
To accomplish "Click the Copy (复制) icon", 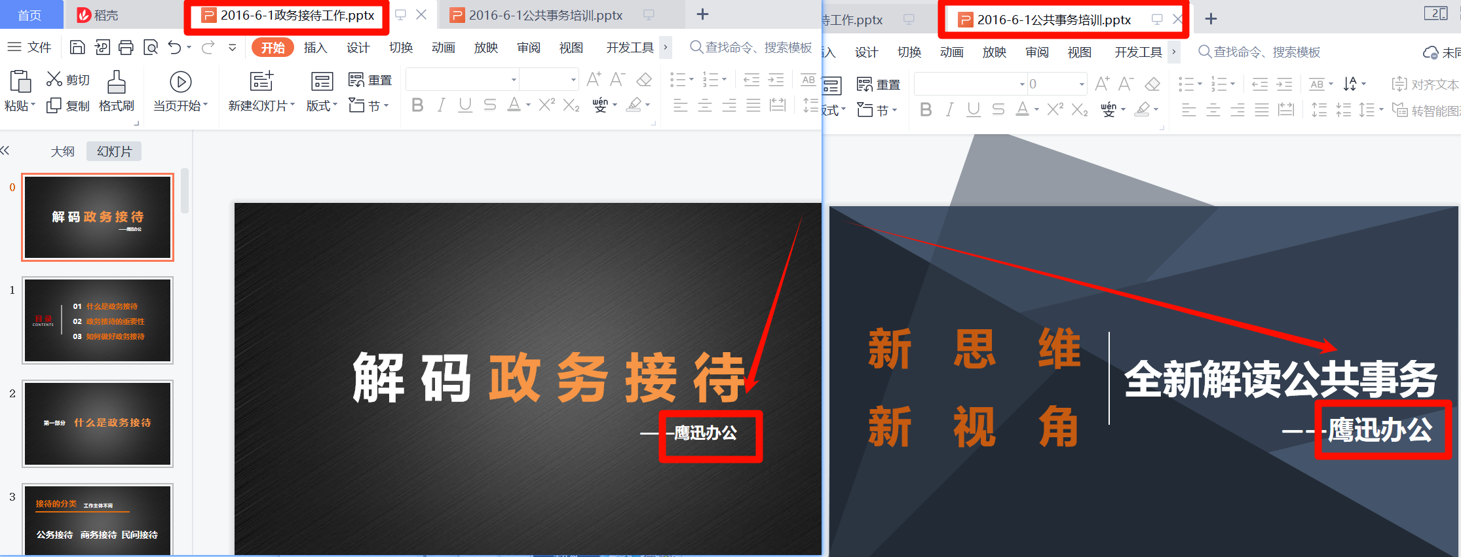I will point(54,105).
